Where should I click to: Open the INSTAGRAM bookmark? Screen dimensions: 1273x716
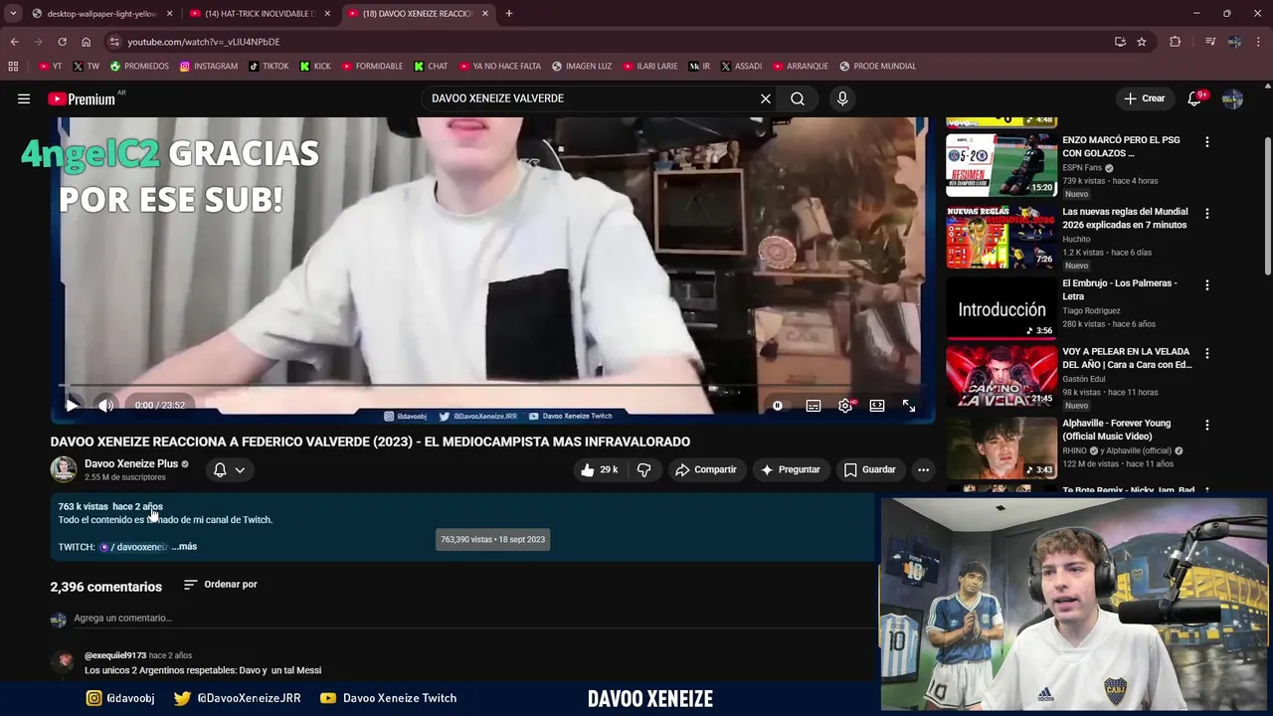click(209, 67)
